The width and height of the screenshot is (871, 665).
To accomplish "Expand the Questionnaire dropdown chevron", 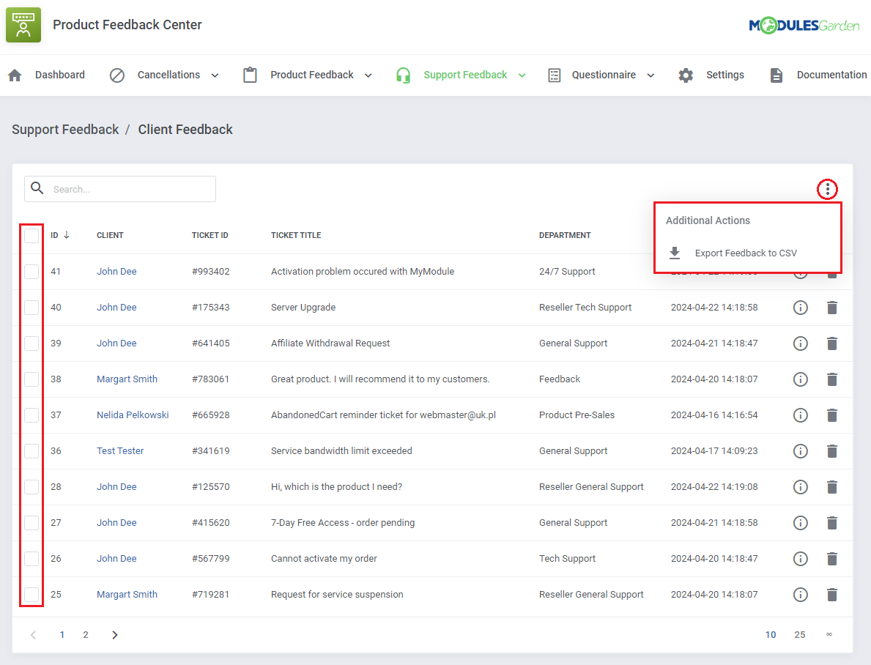I will click(651, 75).
